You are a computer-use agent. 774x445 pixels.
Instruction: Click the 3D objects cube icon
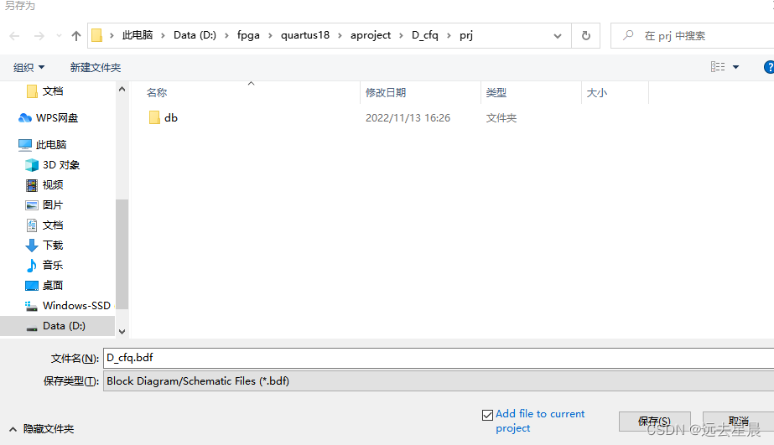tap(32, 165)
